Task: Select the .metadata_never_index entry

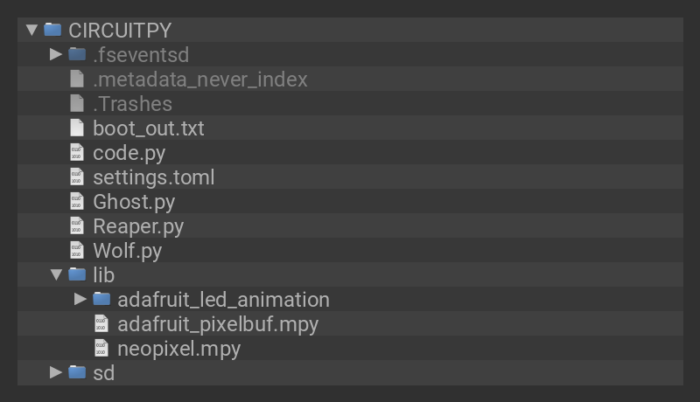Action: click(200, 80)
